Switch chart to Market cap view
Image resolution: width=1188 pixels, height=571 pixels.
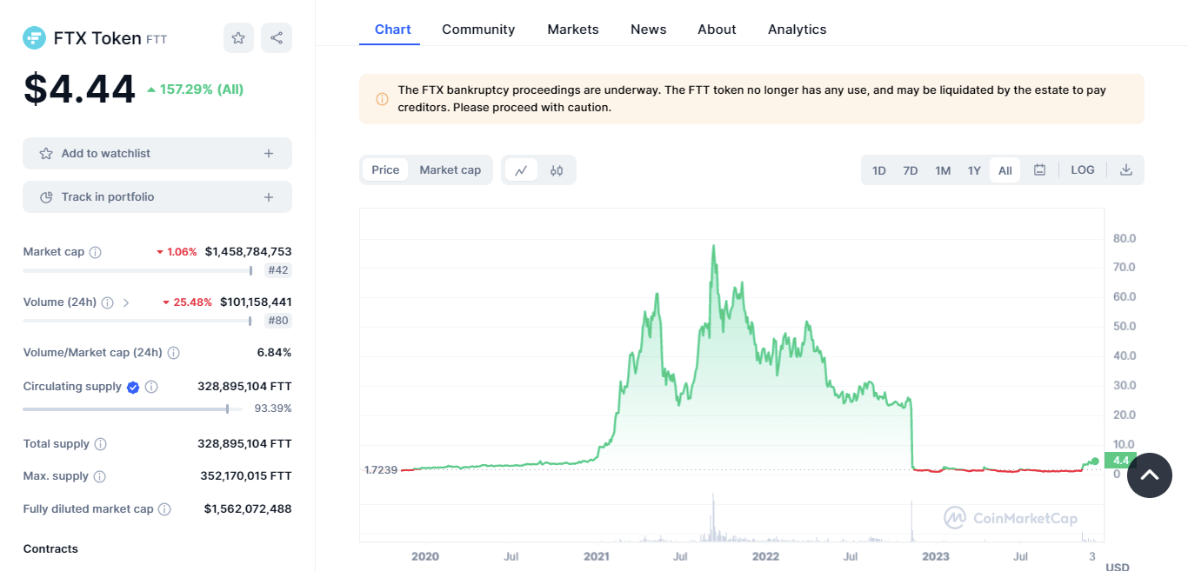pyautogui.click(x=451, y=170)
